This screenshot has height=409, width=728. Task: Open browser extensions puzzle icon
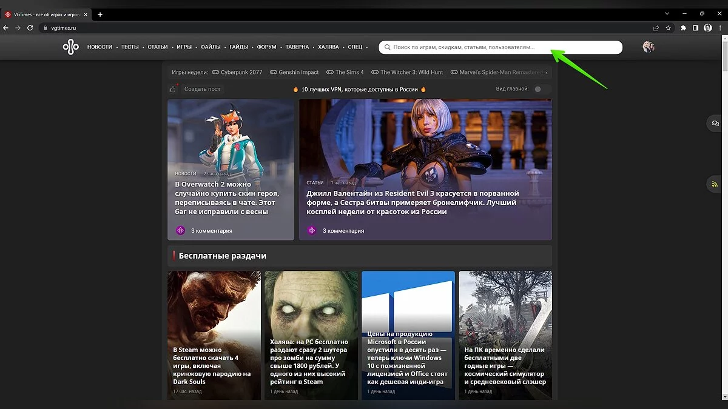point(683,28)
